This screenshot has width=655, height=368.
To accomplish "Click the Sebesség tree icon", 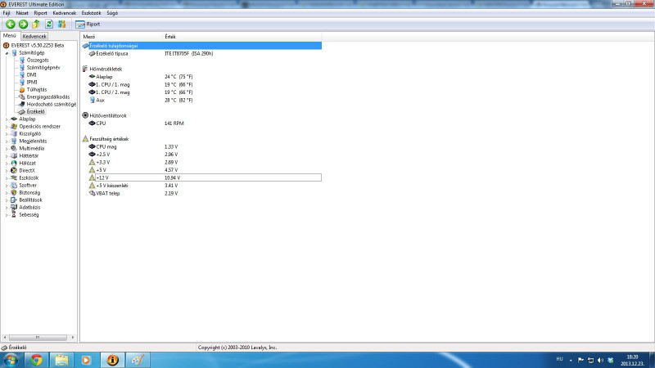I will (x=14, y=214).
